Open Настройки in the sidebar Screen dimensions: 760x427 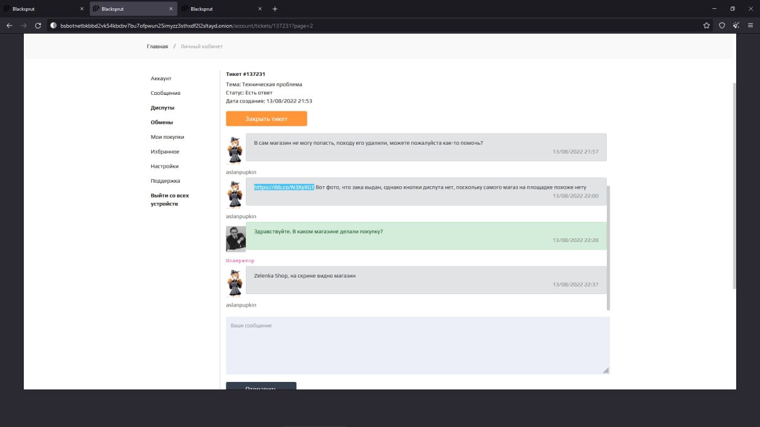click(164, 166)
